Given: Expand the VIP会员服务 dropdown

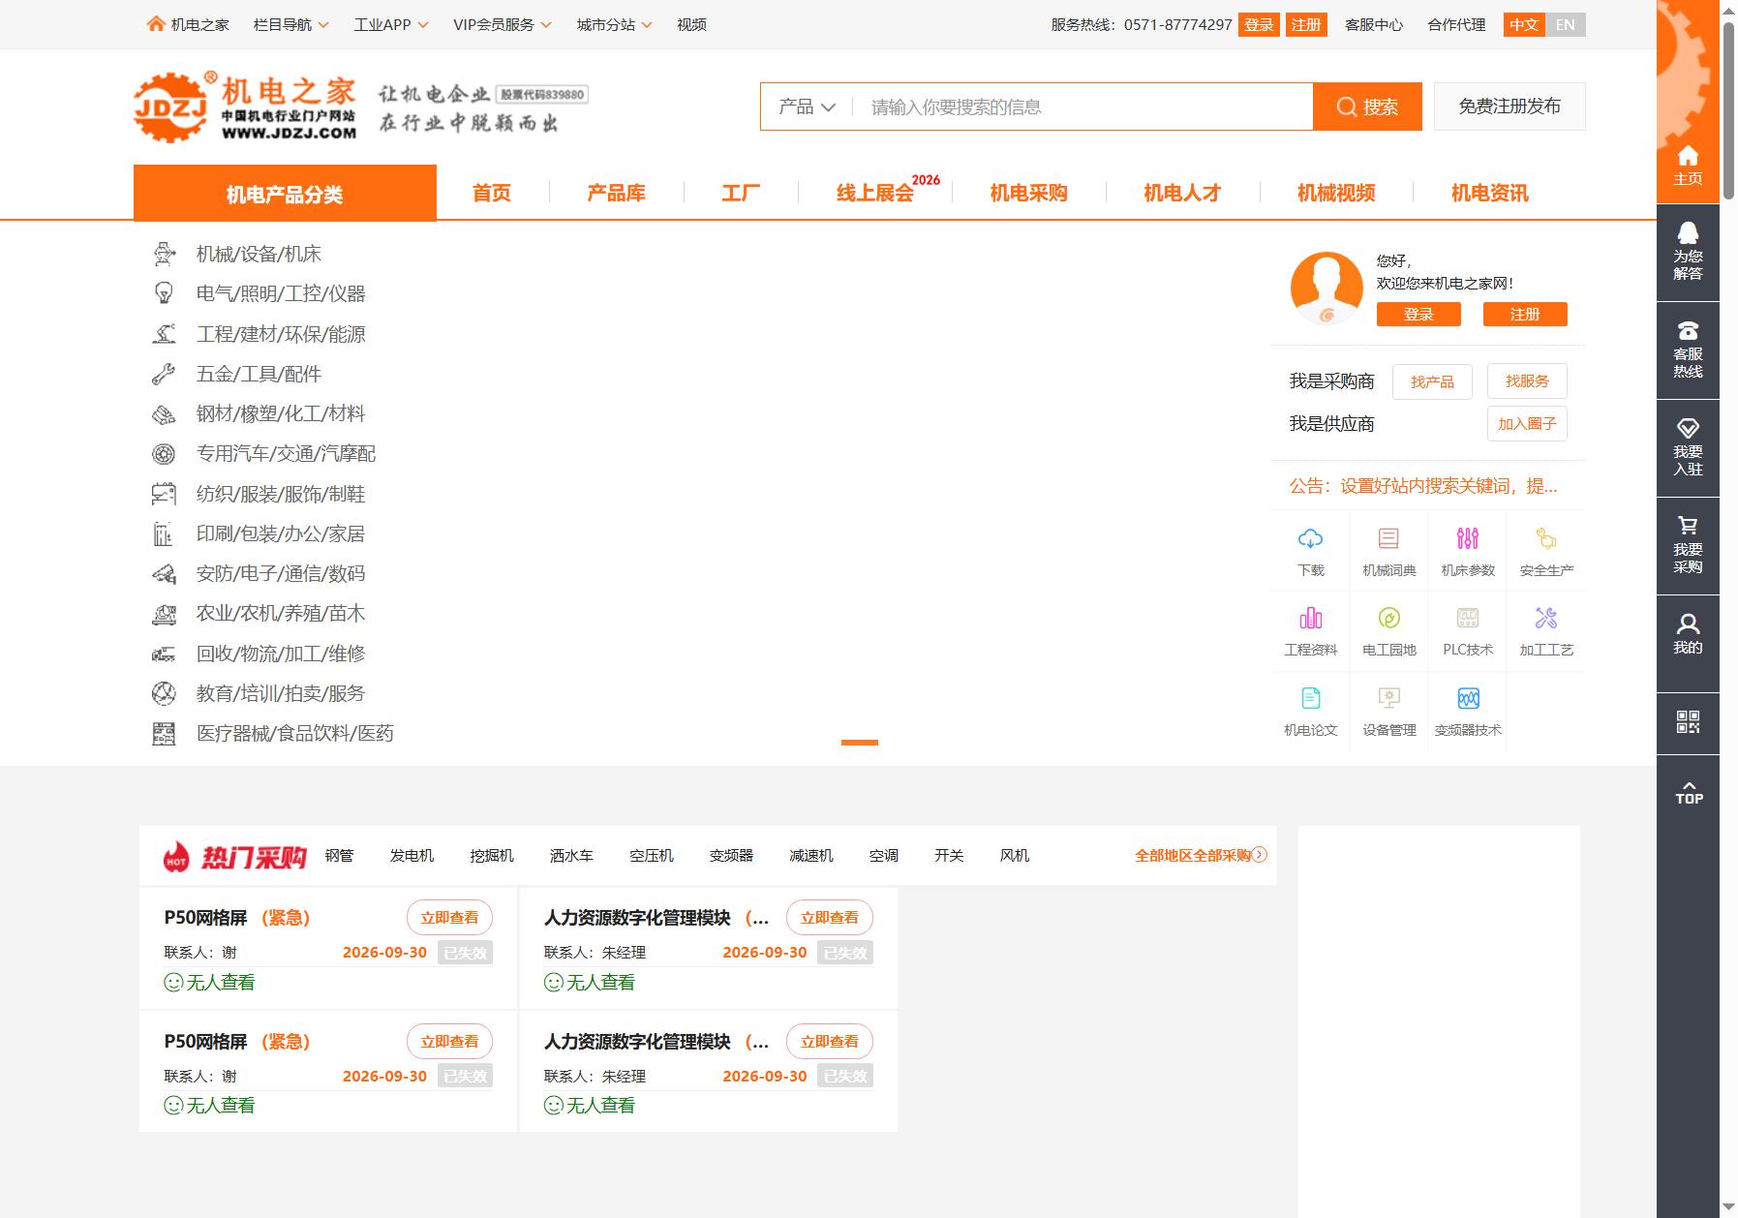Looking at the screenshot, I should pos(502,25).
